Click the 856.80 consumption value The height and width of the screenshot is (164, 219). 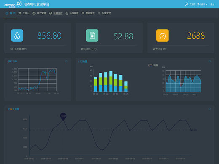pyautogui.click(x=49, y=36)
